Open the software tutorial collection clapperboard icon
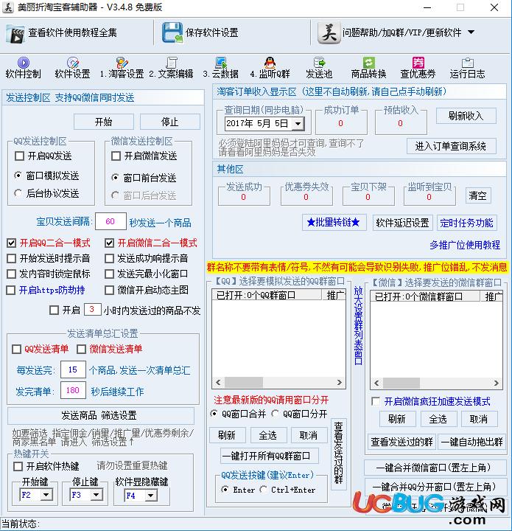The image size is (512, 531). pyautogui.click(x=15, y=33)
